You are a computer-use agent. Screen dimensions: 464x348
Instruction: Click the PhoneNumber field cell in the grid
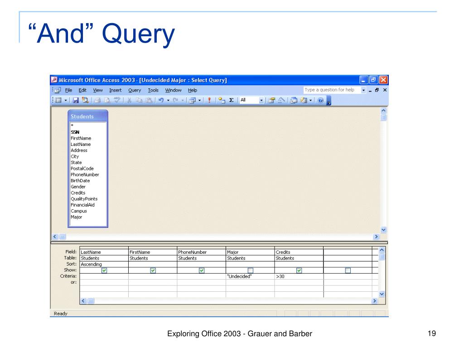pos(202,252)
